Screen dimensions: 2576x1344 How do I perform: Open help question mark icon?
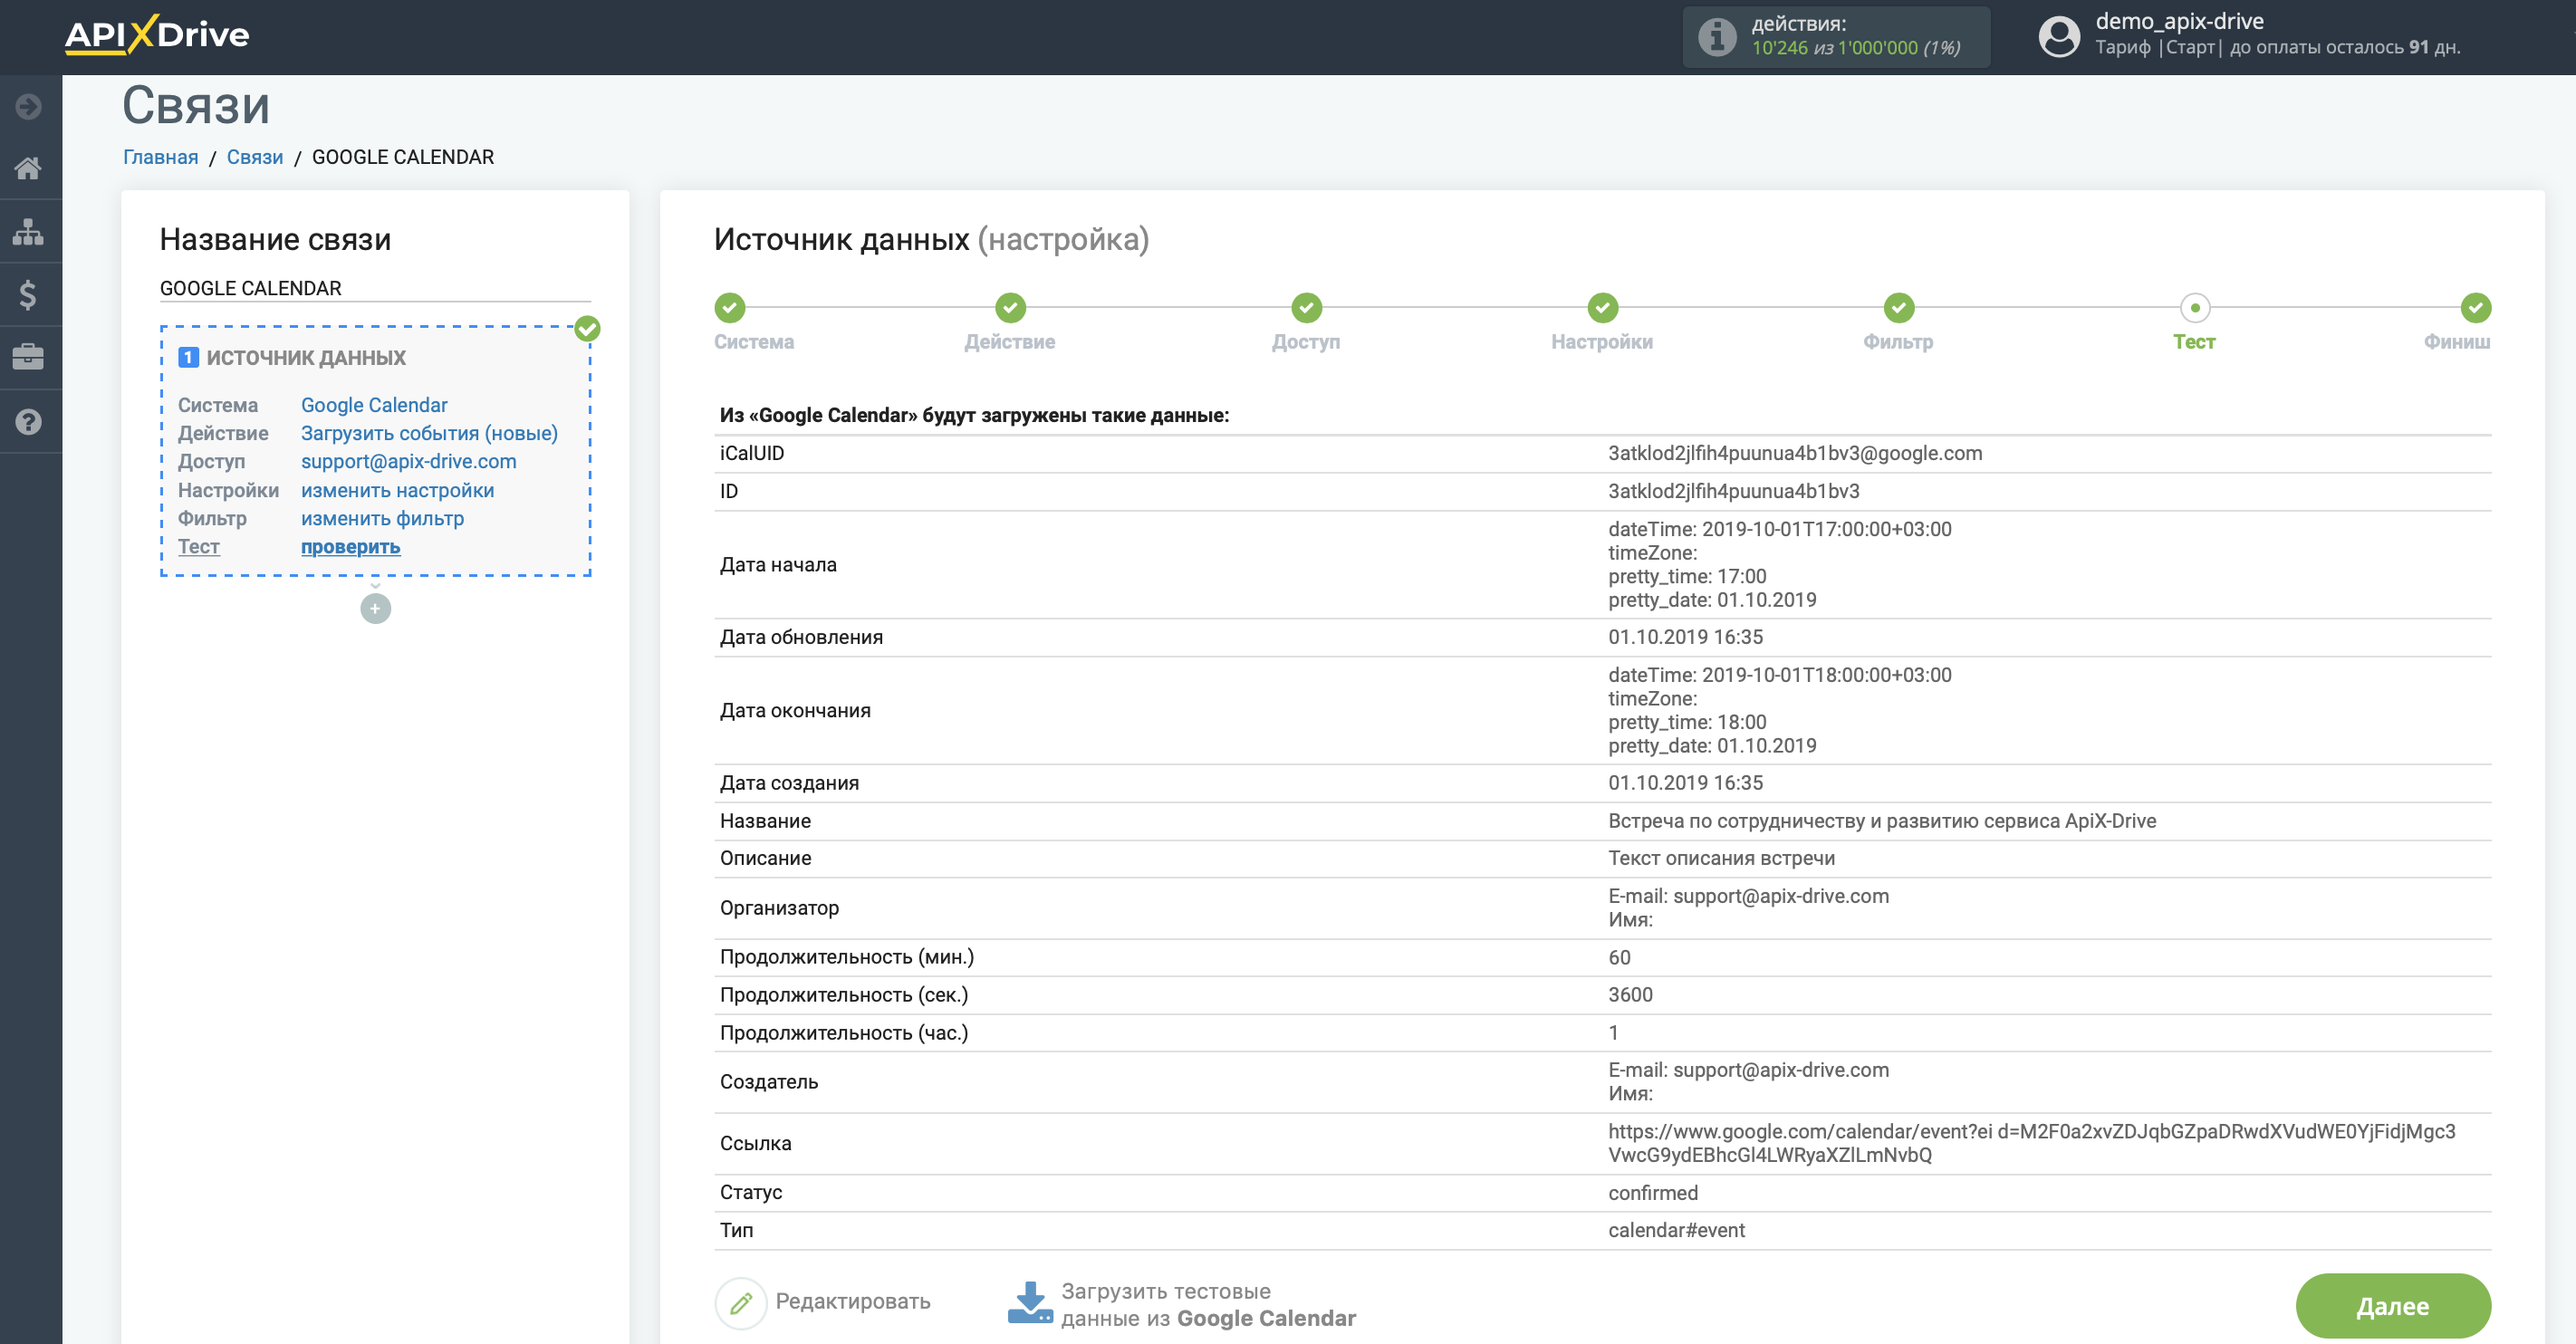(x=29, y=421)
